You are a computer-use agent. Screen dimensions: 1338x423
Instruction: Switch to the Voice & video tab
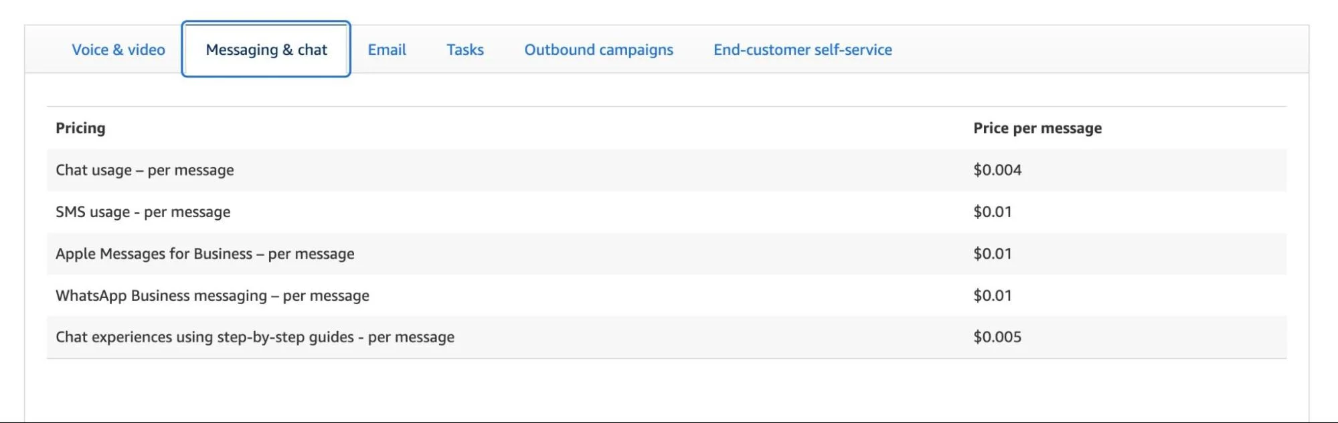[x=118, y=50]
